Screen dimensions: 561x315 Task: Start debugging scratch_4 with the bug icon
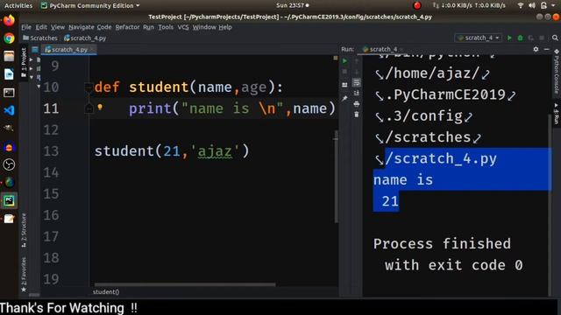[x=520, y=38]
